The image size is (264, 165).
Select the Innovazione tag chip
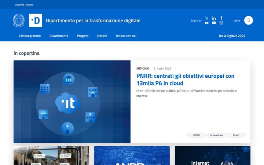pyautogui.click(x=216, y=135)
